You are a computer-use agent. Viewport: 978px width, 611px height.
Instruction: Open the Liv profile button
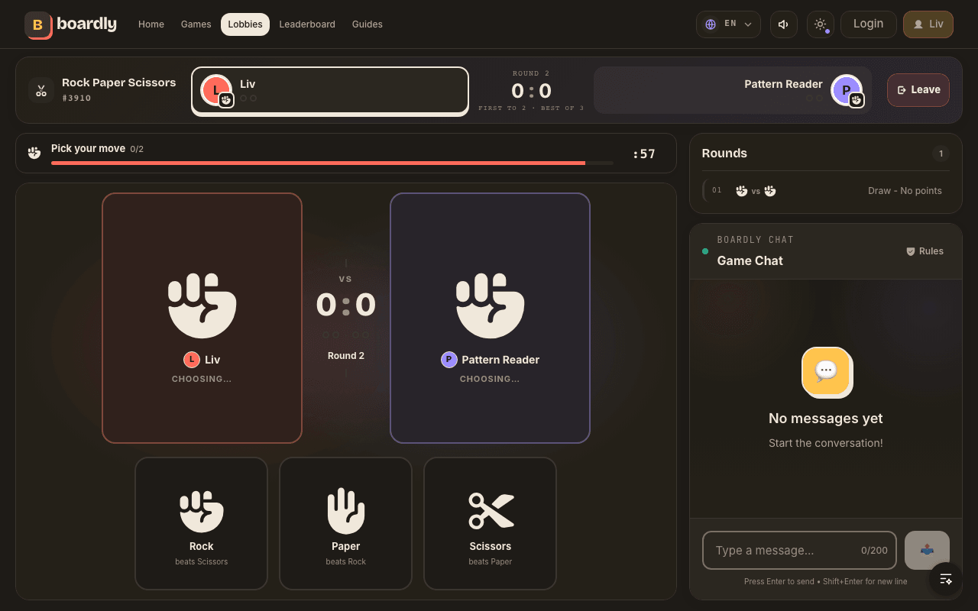928,24
